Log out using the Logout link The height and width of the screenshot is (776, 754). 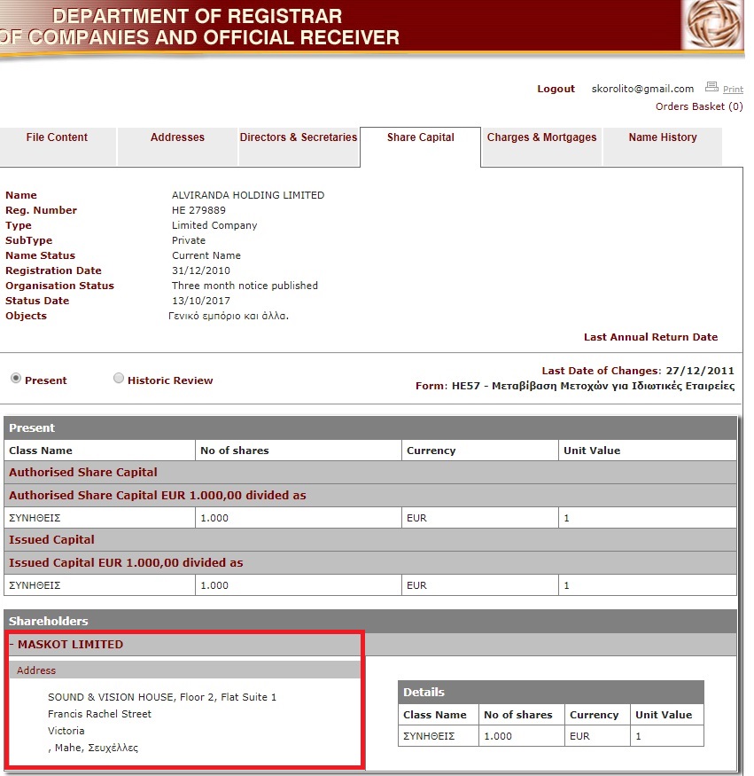point(556,89)
